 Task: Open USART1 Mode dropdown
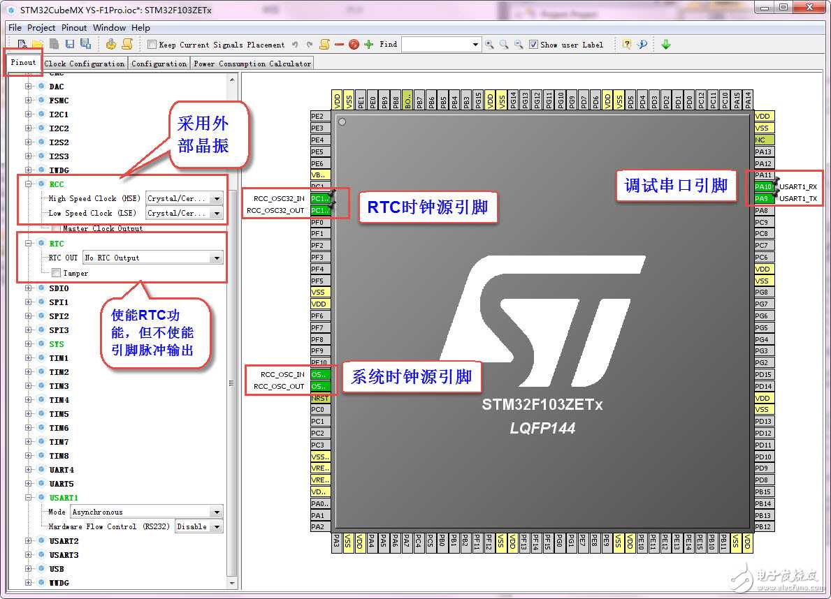(217, 512)
